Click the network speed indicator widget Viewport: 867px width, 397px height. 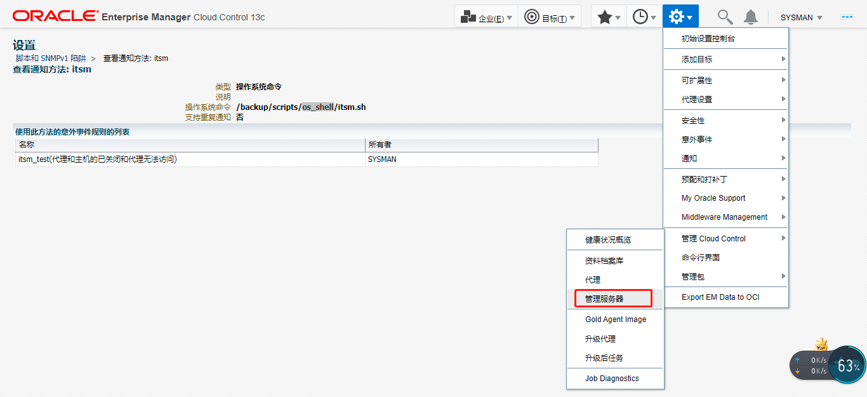tap(810, 366)
